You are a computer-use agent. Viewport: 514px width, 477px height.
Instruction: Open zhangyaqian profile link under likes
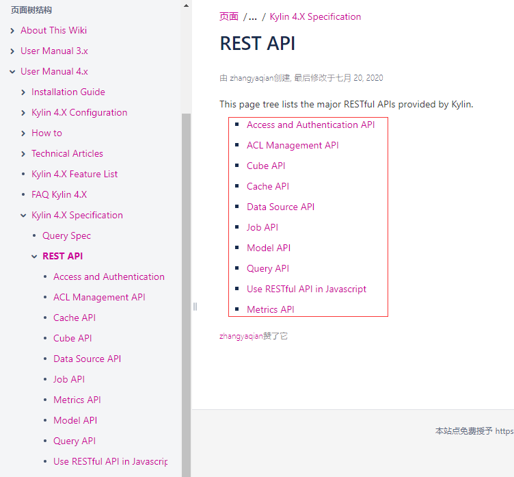tap(241, 336)
